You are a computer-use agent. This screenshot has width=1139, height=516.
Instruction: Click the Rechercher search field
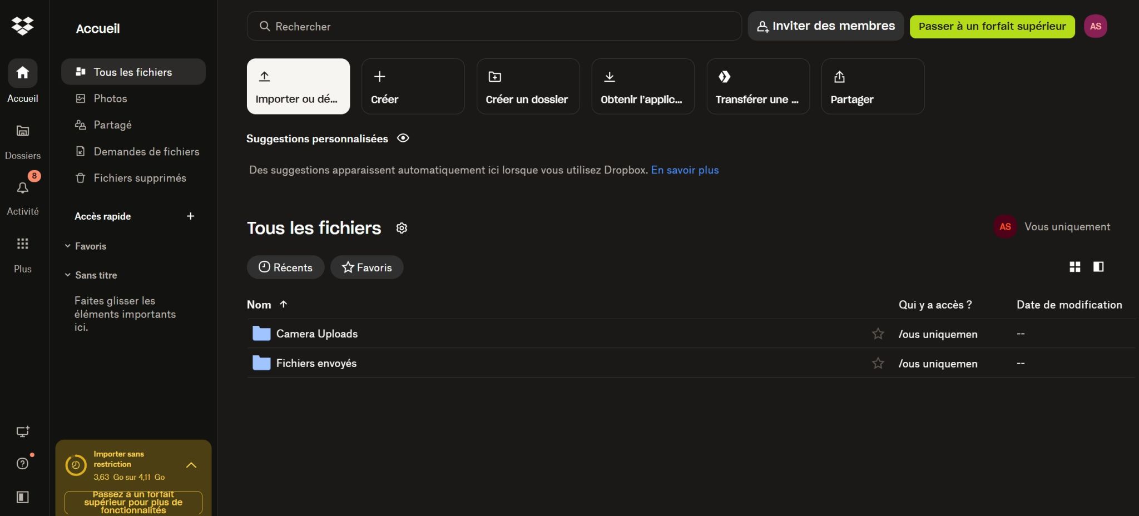click(x=493, y=26)
